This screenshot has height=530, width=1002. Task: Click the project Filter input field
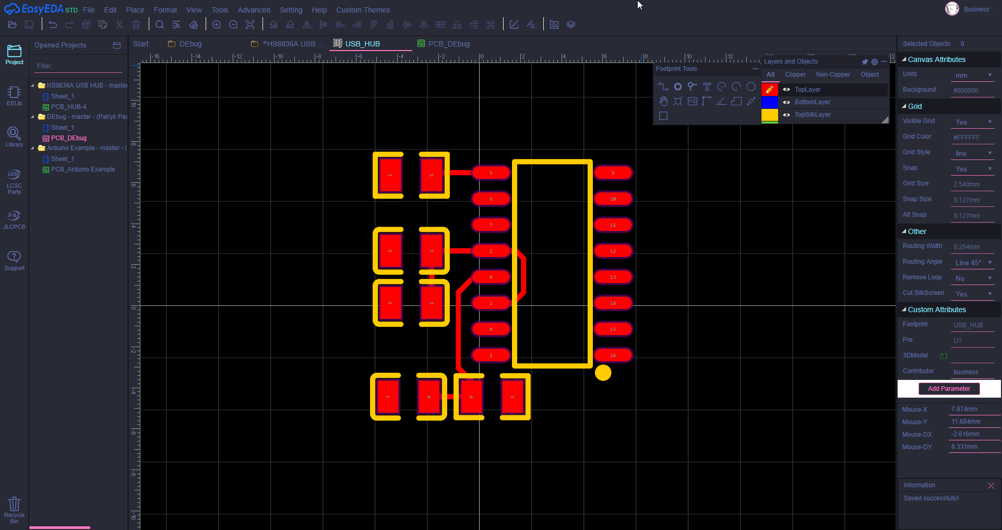[x=78, y=66]
